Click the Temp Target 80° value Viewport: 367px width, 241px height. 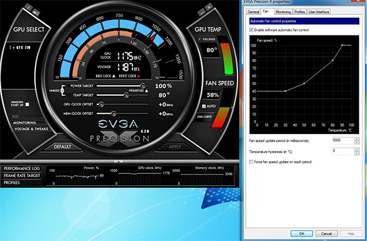pyautogui.click(x=164, y=95)
